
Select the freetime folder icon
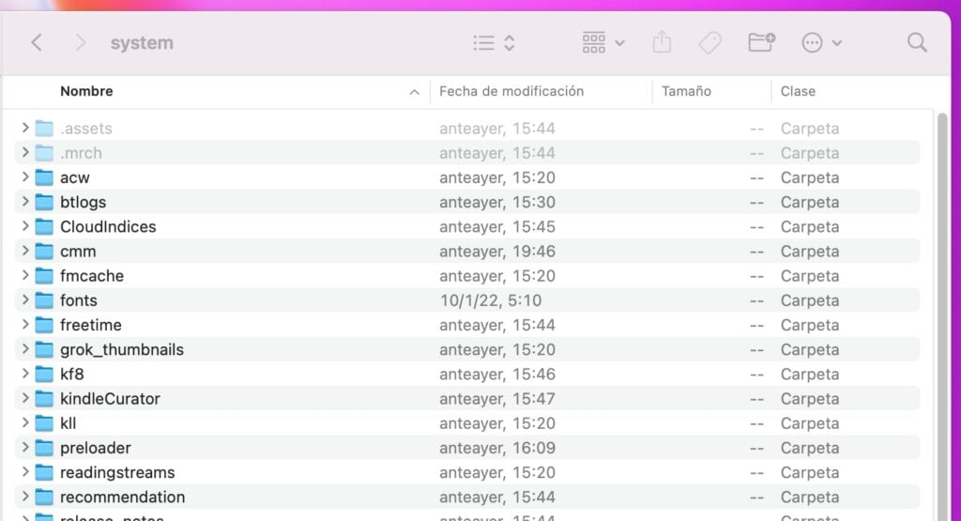[x=44, y=324]
